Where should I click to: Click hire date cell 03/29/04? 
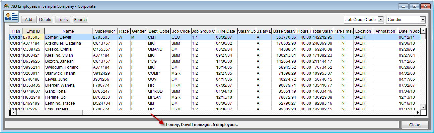(226, 49)
